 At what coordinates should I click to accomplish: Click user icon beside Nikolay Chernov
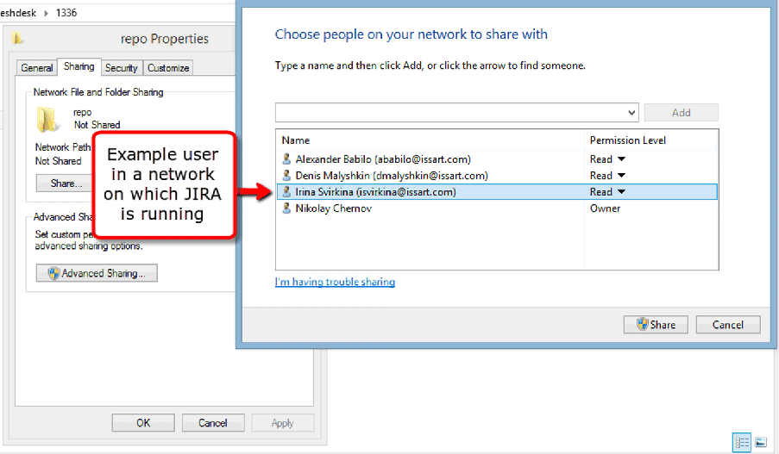pyautogui.click(x=286, y=208)
